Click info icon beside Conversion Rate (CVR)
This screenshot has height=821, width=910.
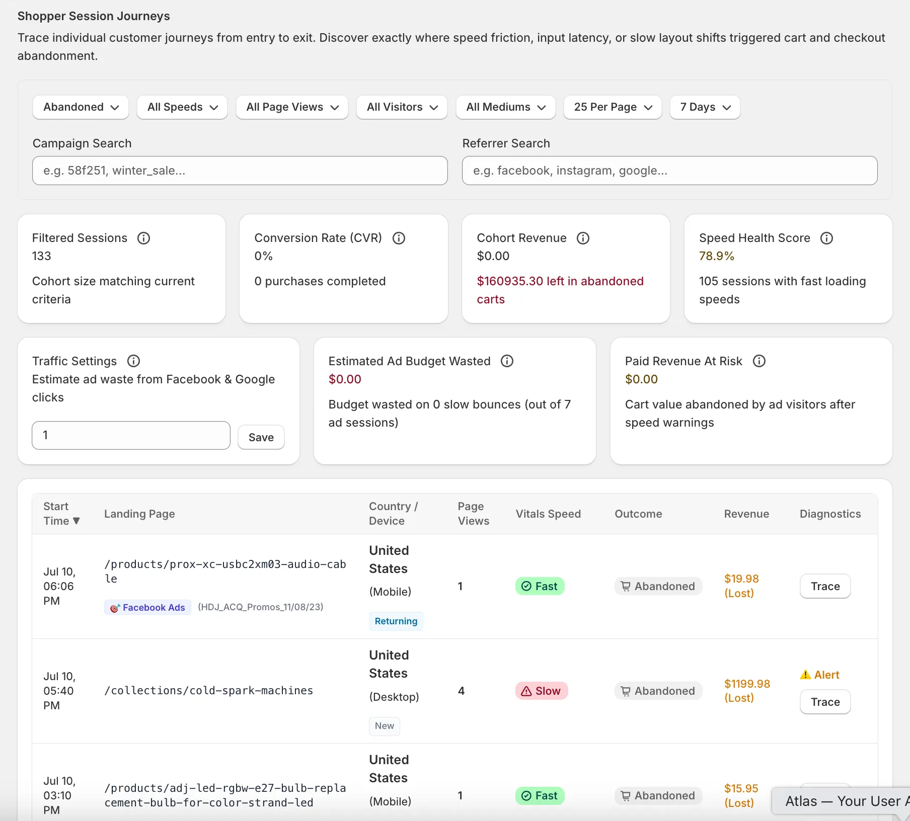click(399, 238)
